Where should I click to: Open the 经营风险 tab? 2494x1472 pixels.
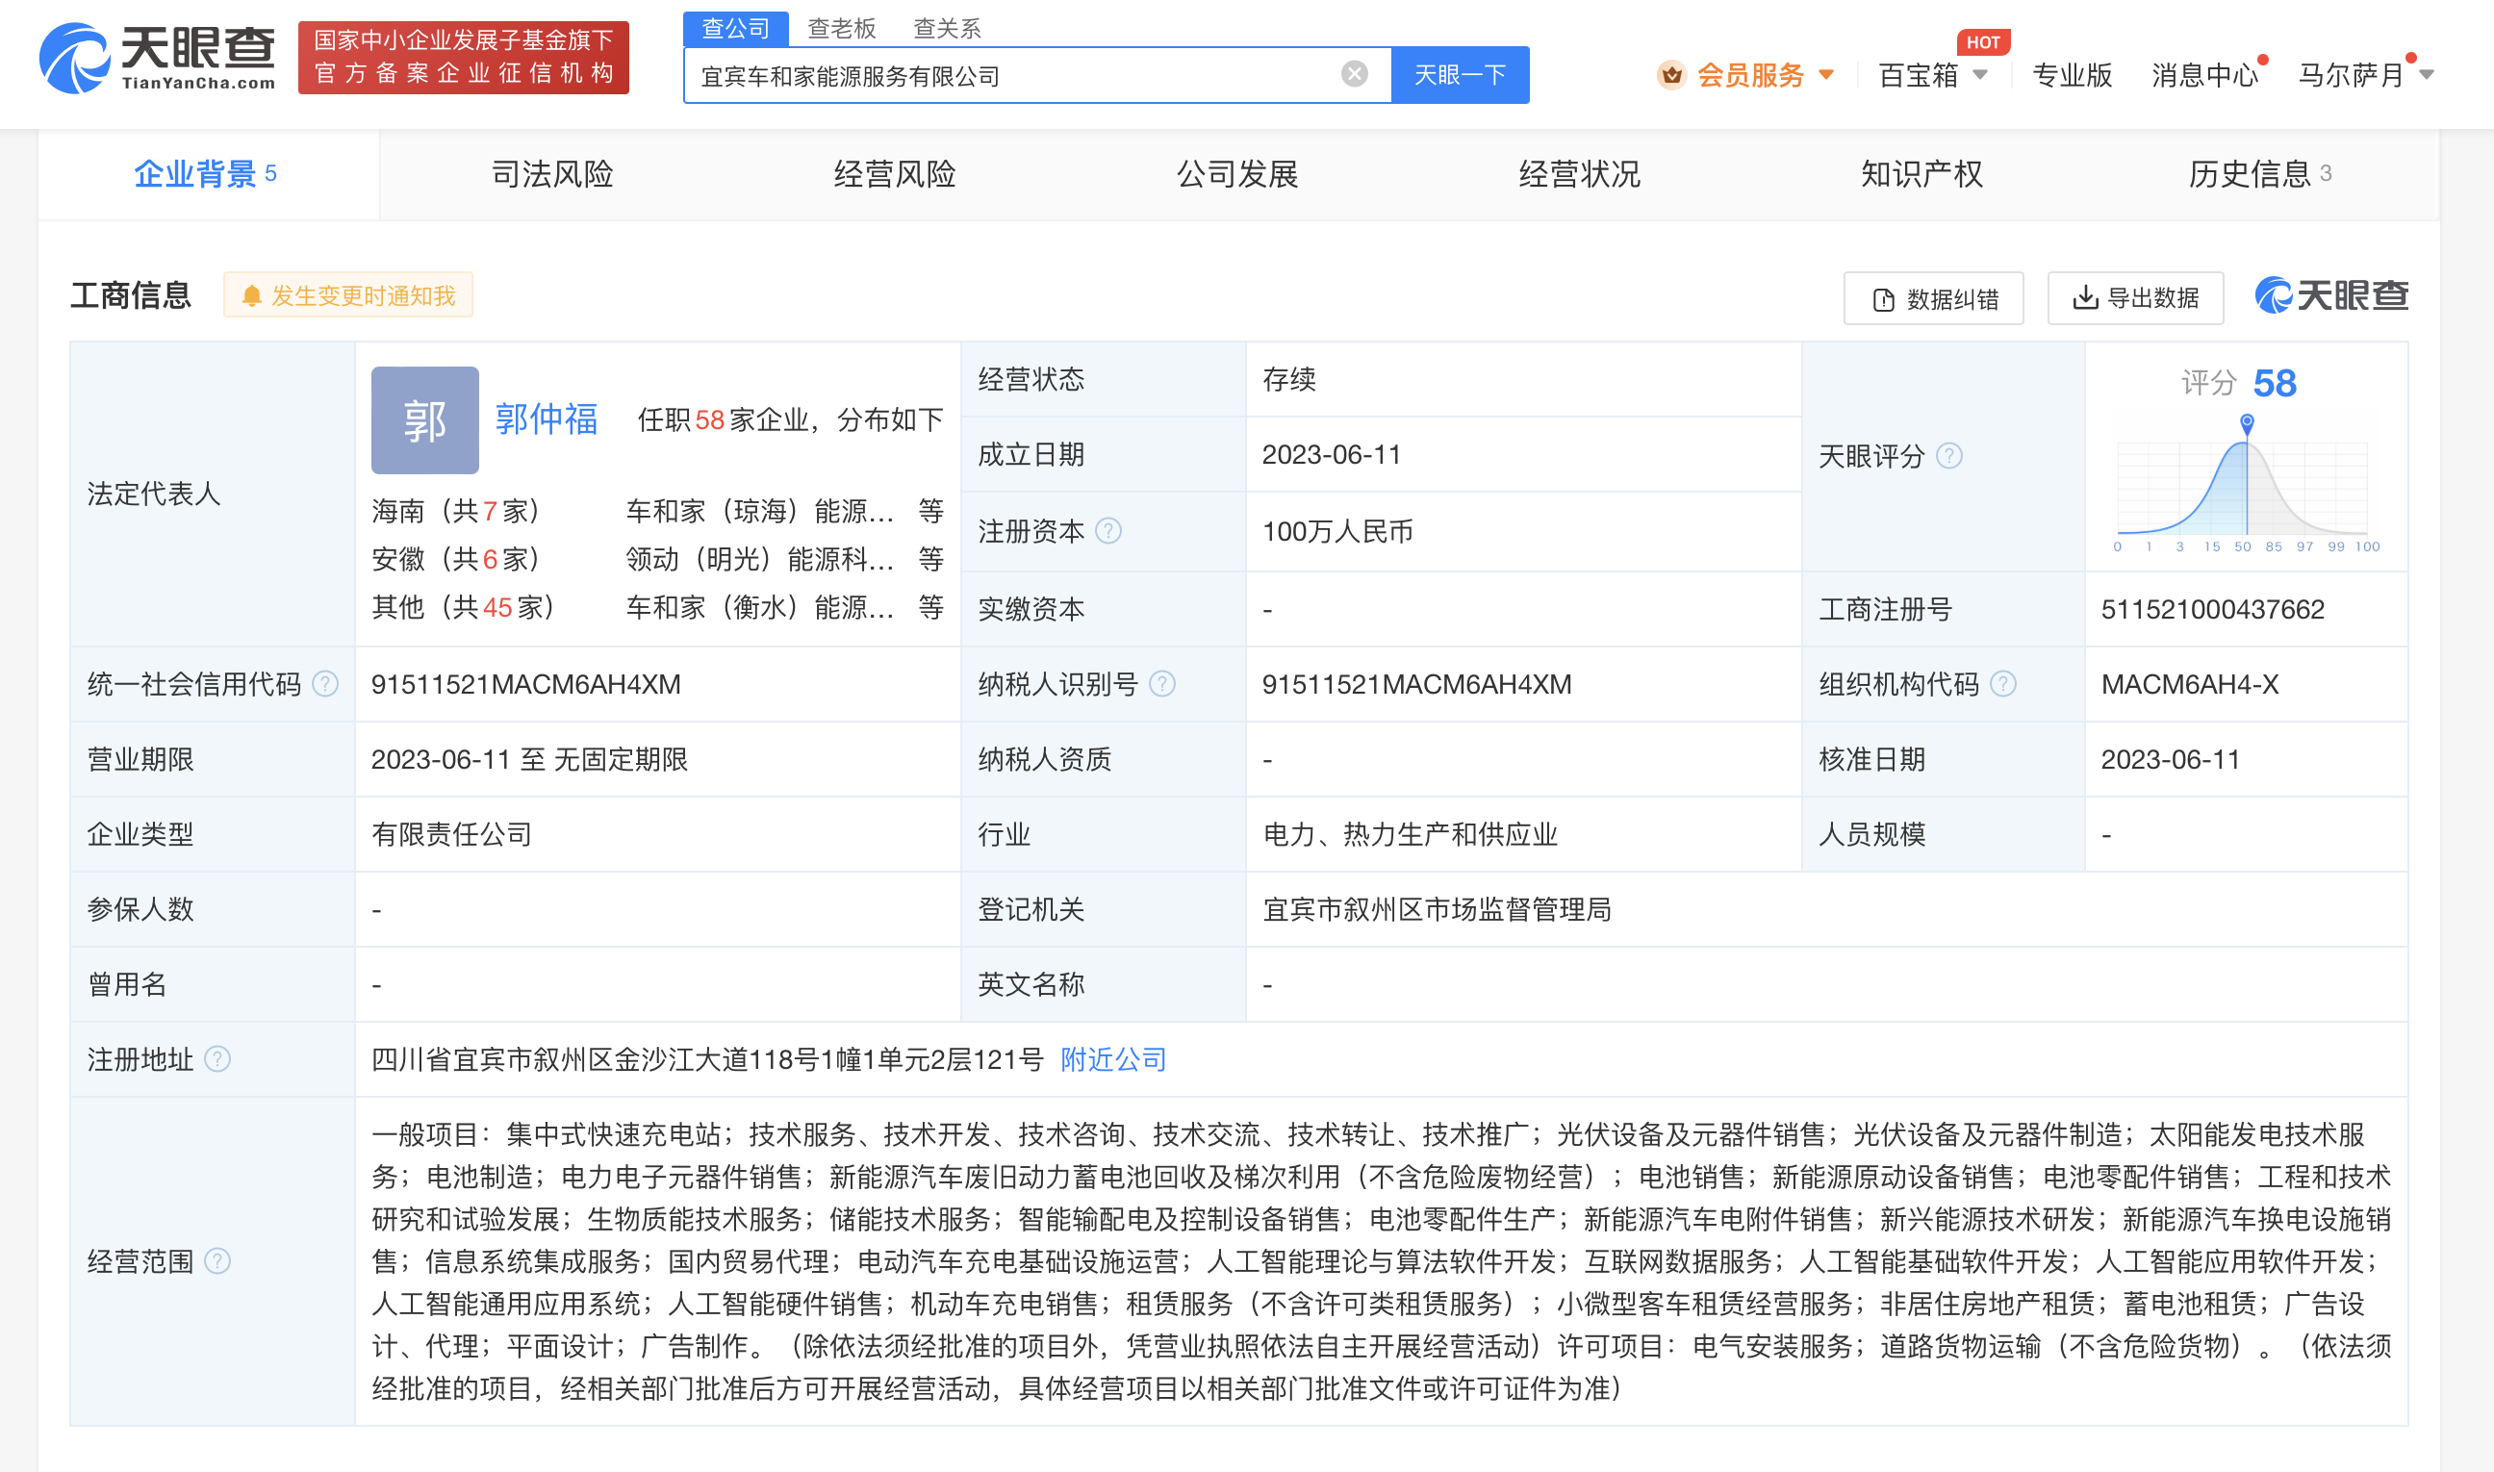point(895,173)
